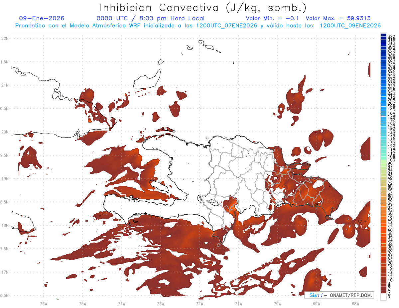Click the '68W' longitude label

tap(355, 303)
